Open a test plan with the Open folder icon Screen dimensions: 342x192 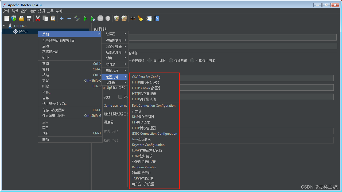pyautogui.click(x=22, y=18)
